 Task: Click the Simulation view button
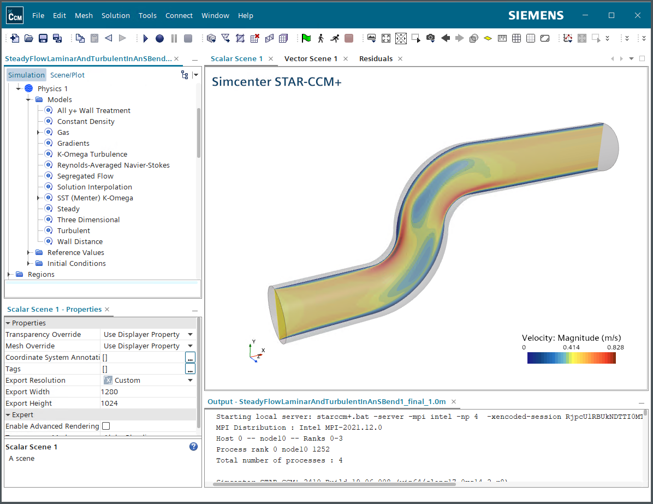pyautogui.click(x=26, y=75)
